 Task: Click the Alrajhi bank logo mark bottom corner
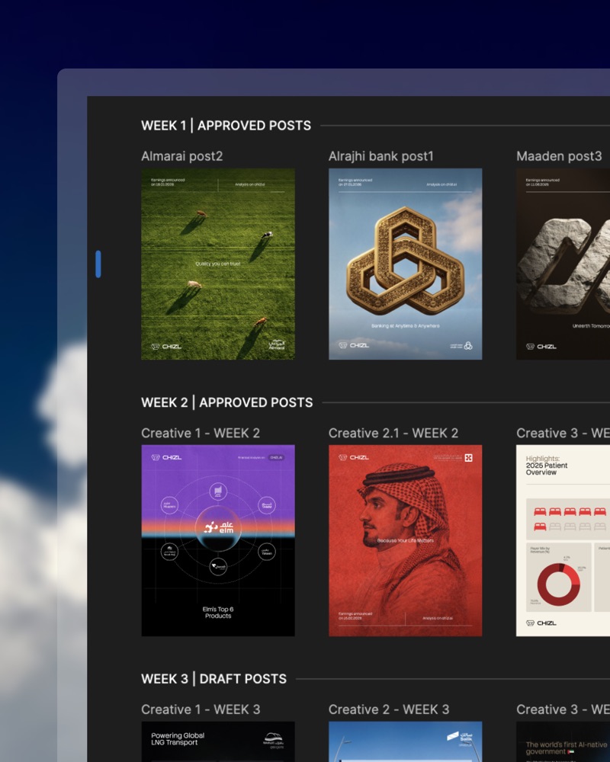pyautogui.click(x=468, y=345)
